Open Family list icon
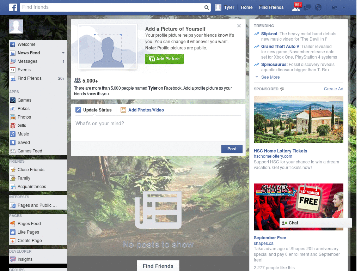Image resolution: width=361 pixels, height=271 pixels. [x=13, y=178]
